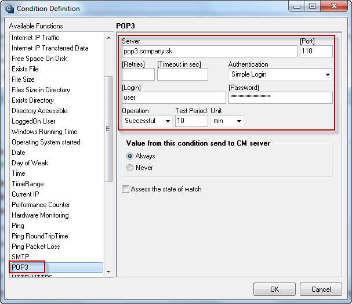Open the Authentication Simple Login dropdown
Screen dimensions: 352x304
pyautogui.click(x=281, y=74)
